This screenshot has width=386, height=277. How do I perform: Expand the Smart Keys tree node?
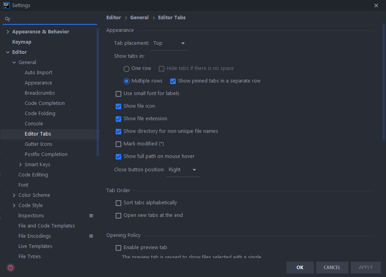tap(20, 165)
